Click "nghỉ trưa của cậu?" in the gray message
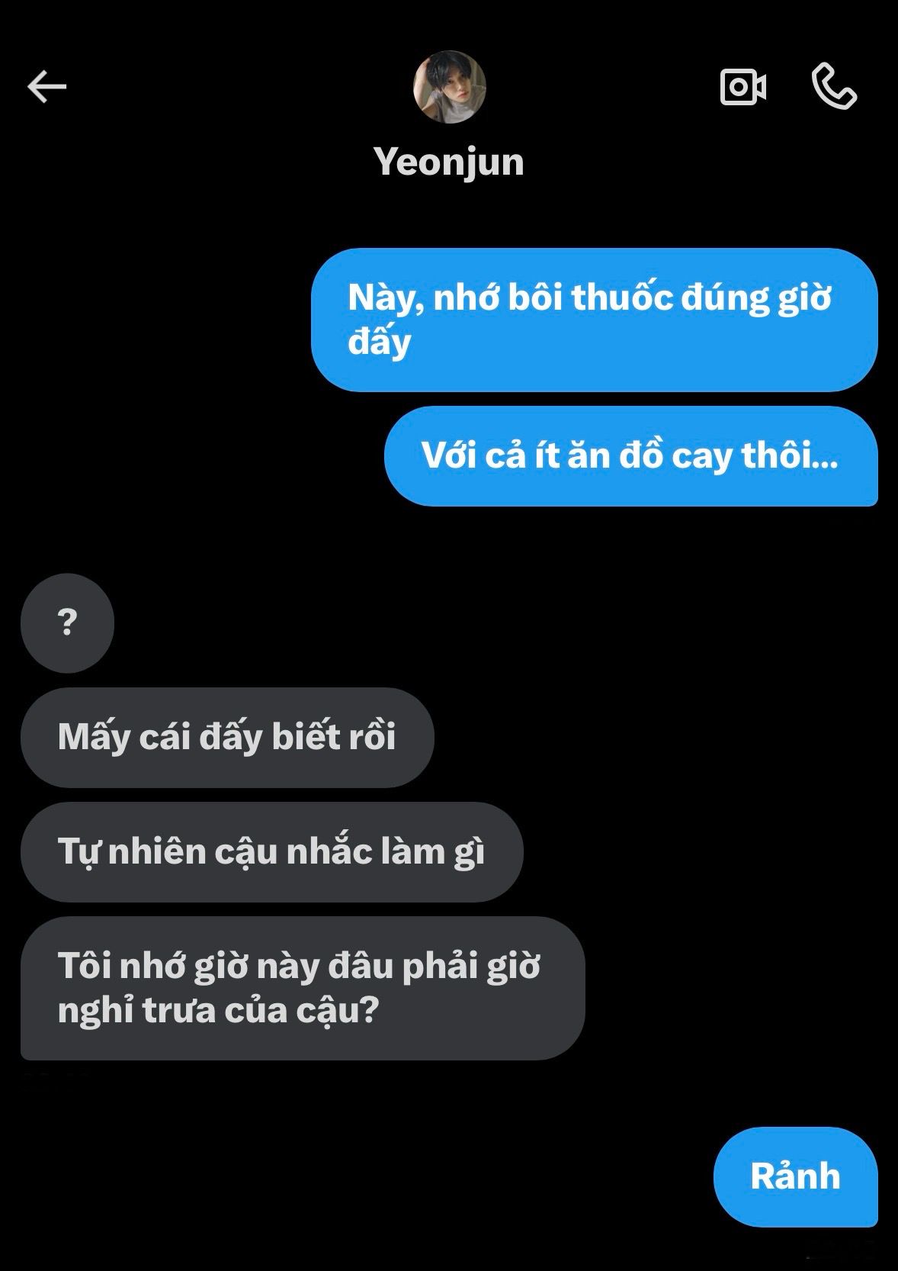The width and height of the screenshot is (898, 1271). tap(219, 1011)
